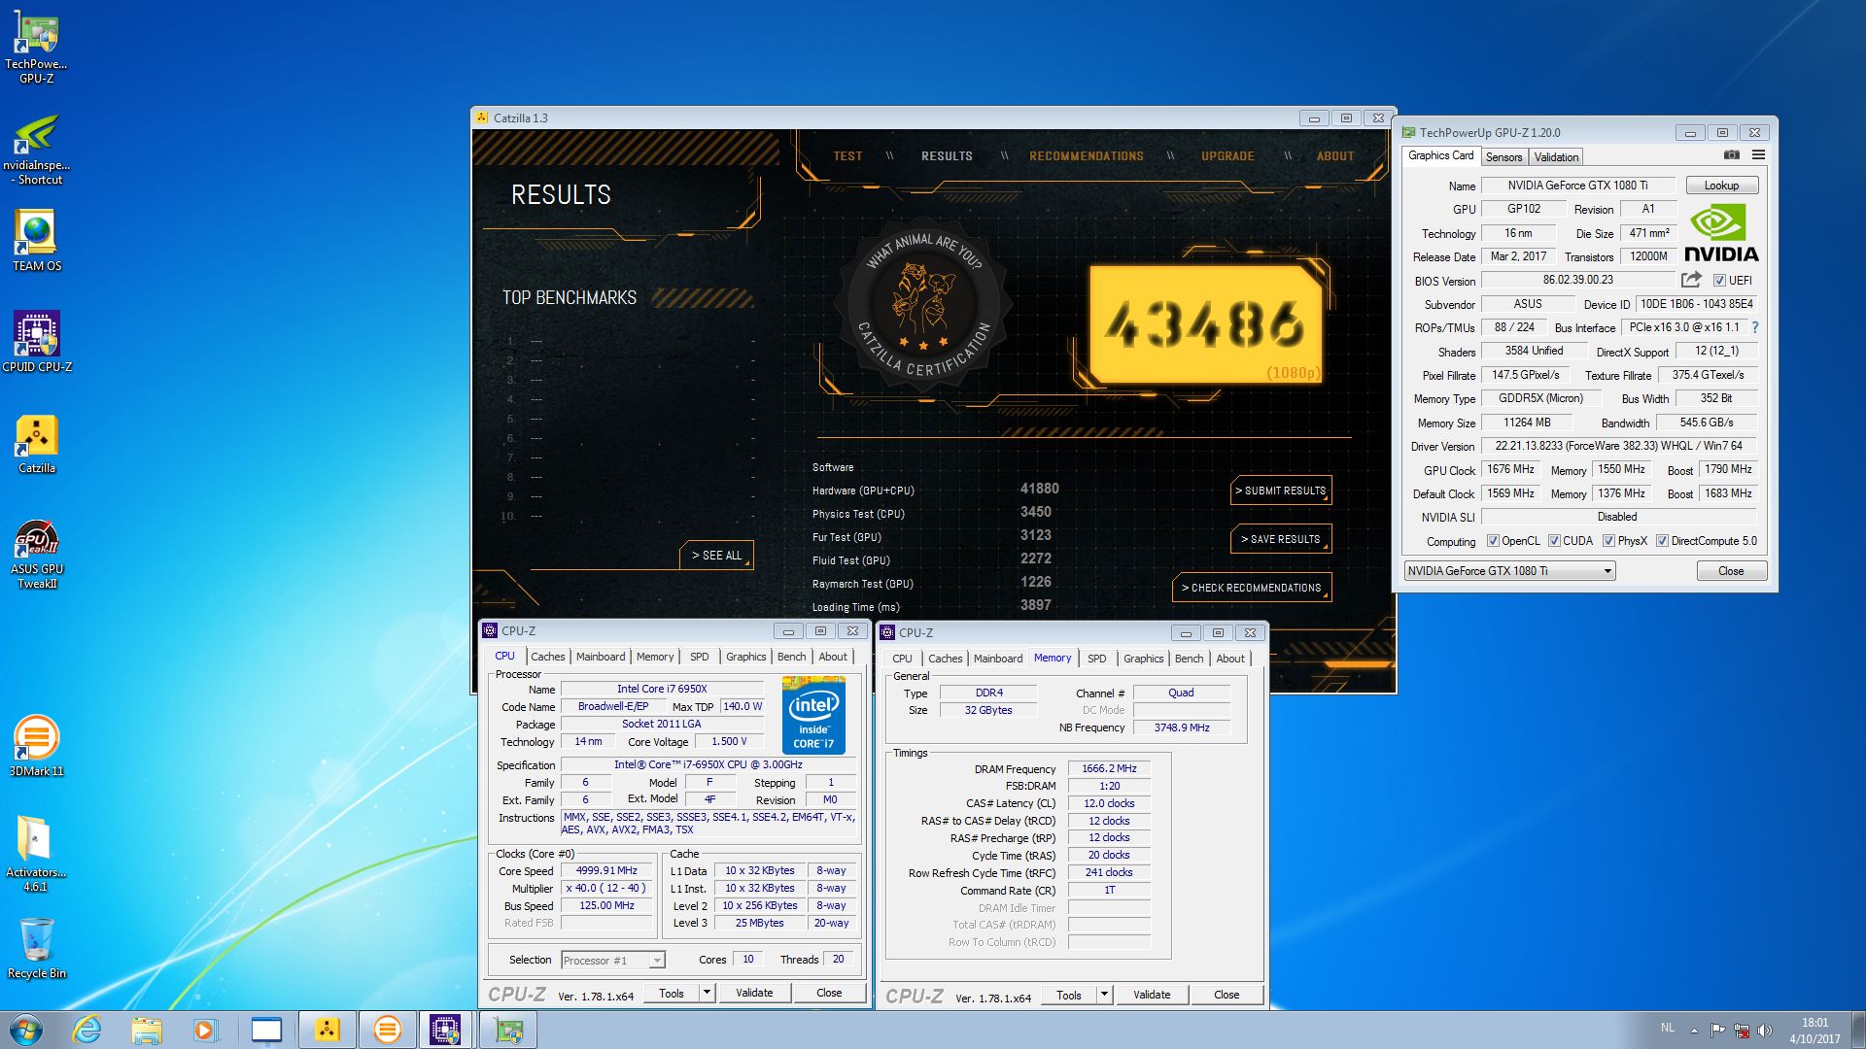The image size is (1866, 1049).
Task: Click Check Recommendations in Catzilla
Action: click(1252, 588)
